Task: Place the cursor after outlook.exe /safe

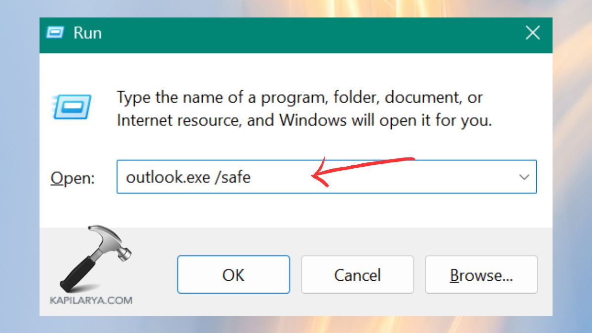Action: click(254, 177)
